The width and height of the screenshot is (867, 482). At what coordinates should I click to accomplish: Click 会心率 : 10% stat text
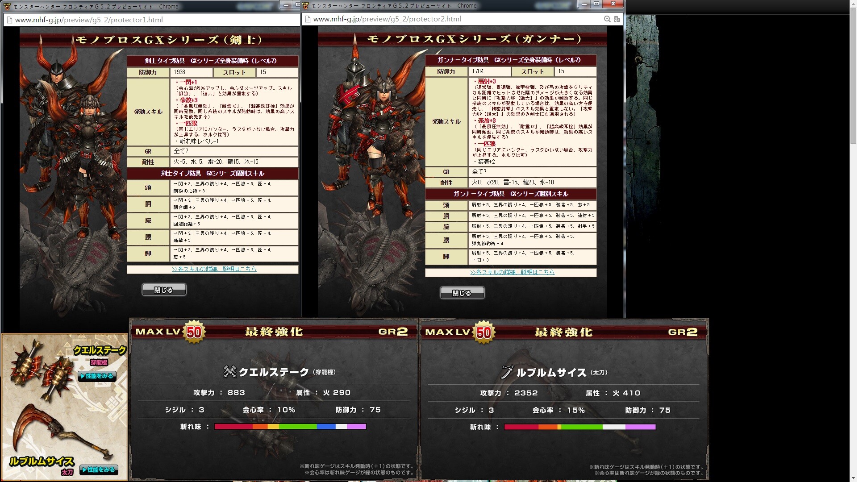[x=269, y=410]
